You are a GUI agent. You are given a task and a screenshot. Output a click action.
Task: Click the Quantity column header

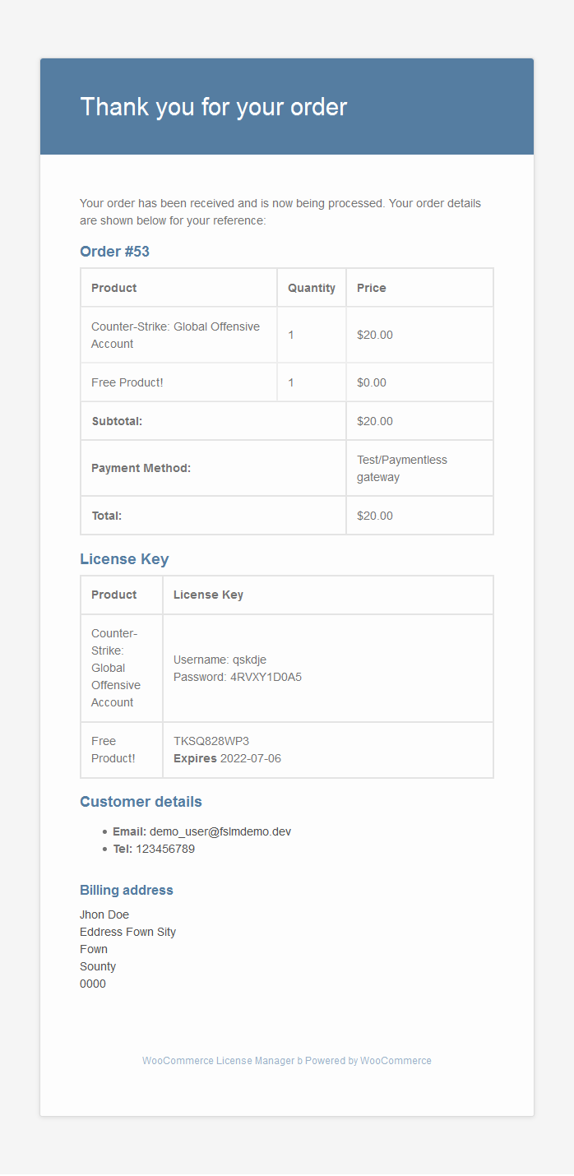pyautogui.click(x=311, y=288)
